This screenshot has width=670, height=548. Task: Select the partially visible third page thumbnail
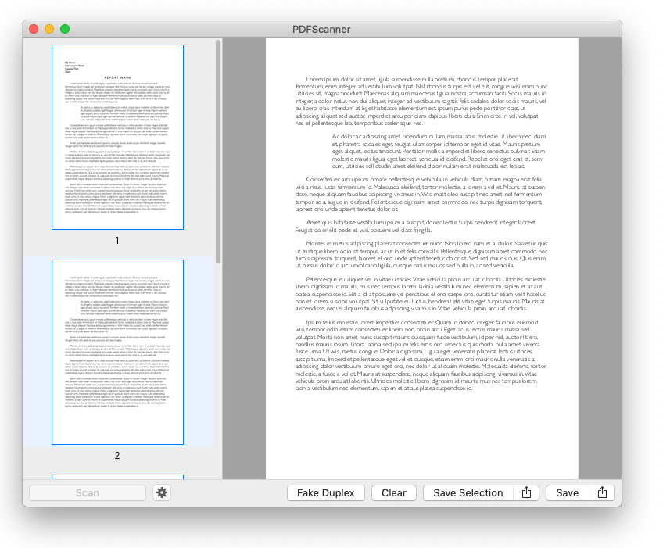117,477
